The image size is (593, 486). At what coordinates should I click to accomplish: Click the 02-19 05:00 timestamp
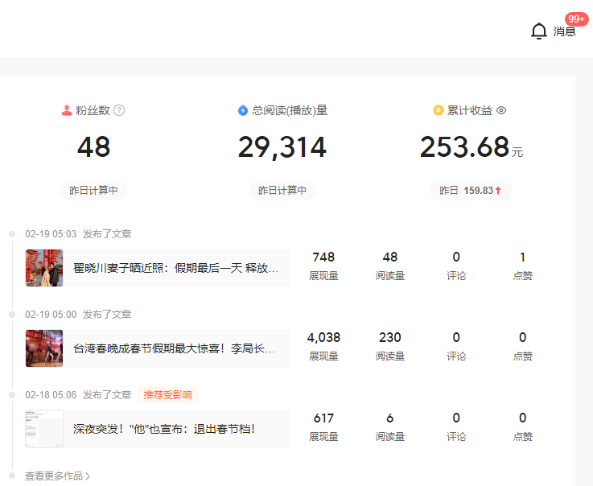tap(51, 315)
